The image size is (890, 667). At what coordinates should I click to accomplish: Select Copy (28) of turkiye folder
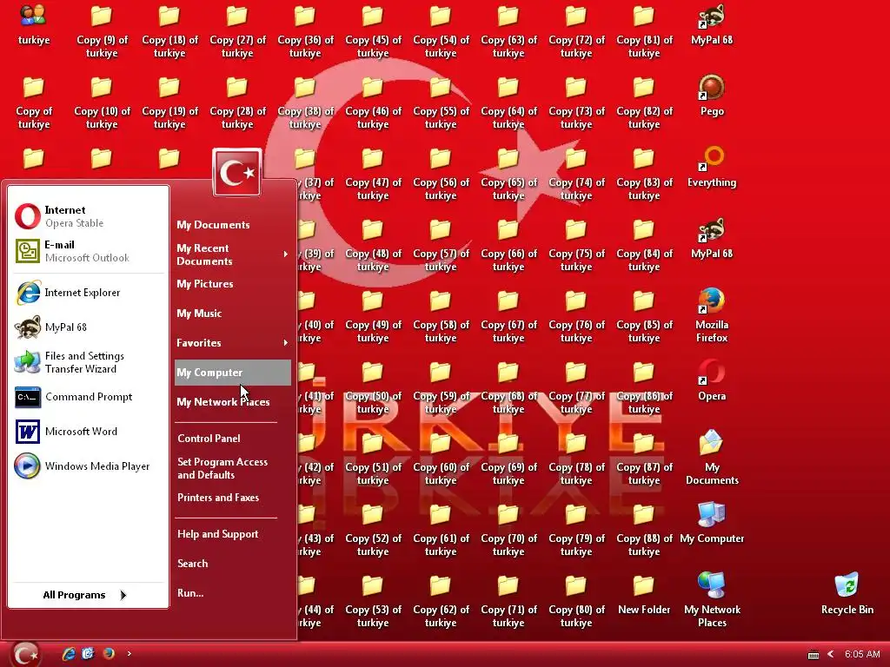[x=236, y=102]
